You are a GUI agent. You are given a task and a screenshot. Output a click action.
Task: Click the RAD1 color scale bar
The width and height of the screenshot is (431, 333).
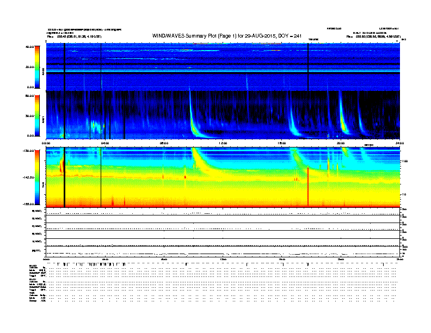point(37,115)
